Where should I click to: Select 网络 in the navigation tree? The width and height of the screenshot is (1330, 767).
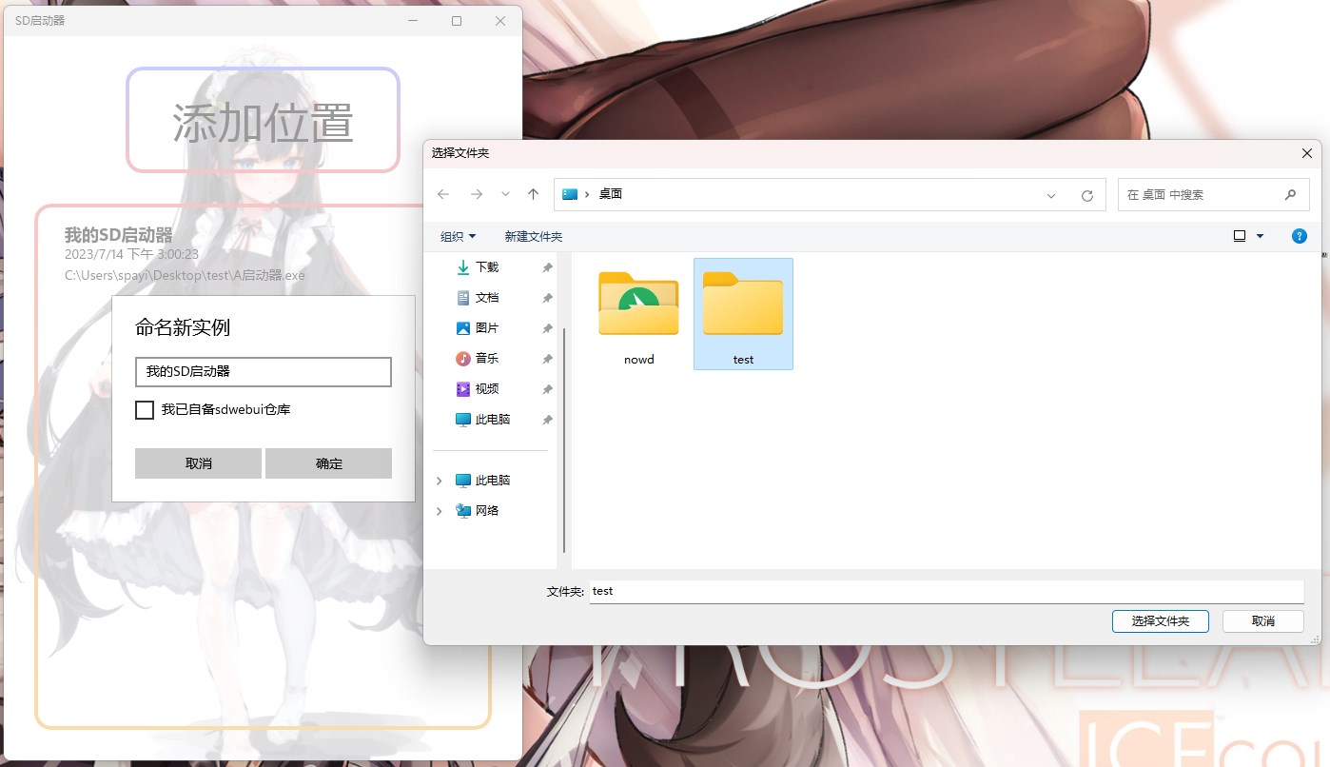tap(487, 511)
